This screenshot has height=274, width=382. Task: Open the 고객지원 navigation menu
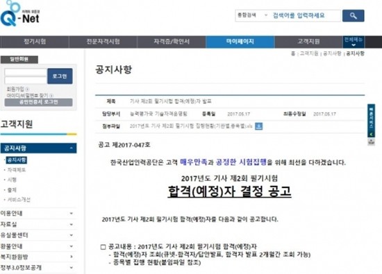pos(308,42)
